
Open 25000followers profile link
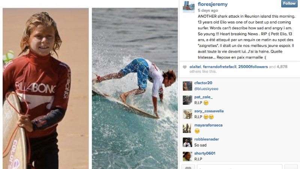(x=253, y=67)
